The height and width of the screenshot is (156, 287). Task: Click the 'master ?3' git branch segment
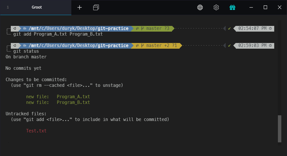[x=153, y=28]
